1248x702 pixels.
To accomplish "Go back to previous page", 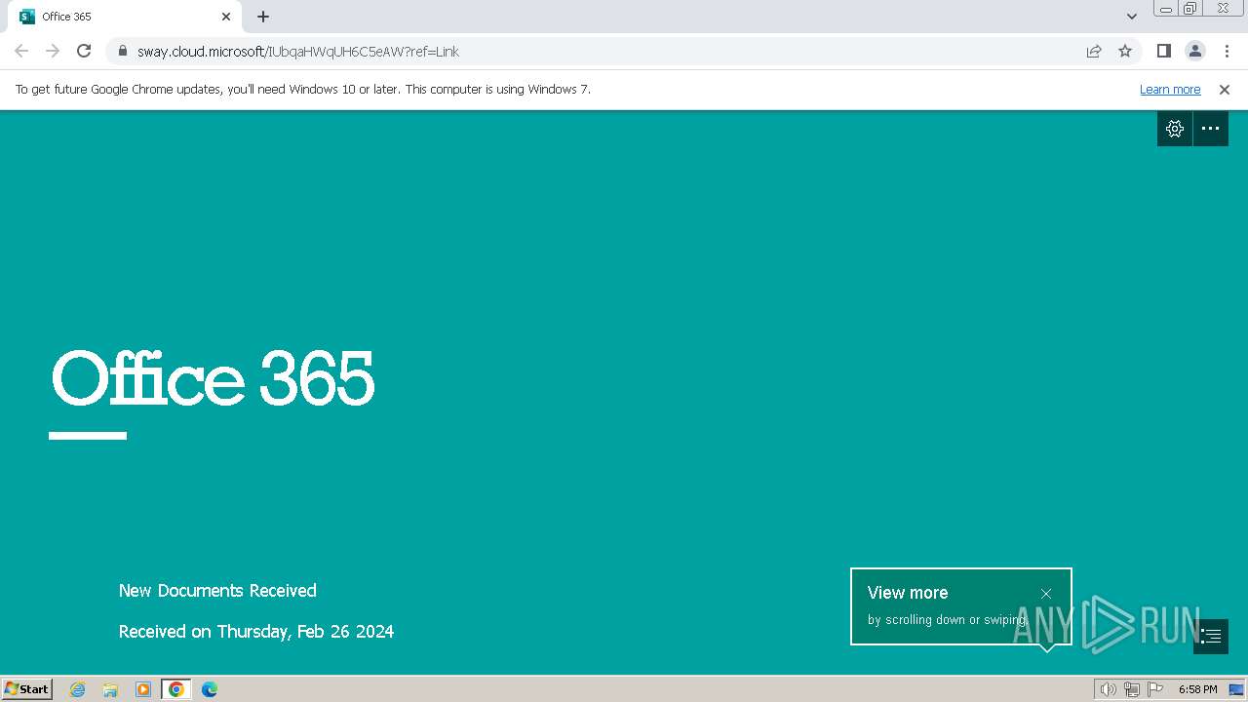I will tap(21, 51).
